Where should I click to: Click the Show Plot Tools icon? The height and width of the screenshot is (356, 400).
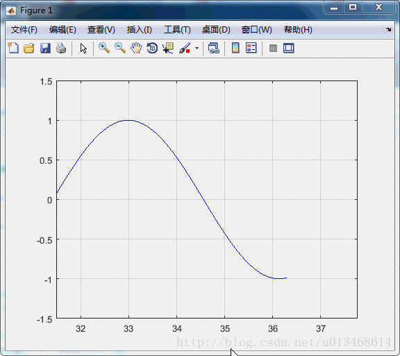pyautogui.click(x=289, y=48)
